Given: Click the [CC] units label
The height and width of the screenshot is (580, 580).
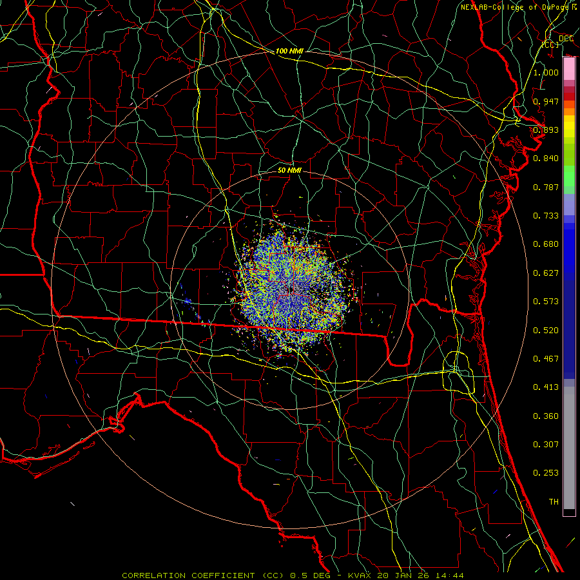Looking at the screenshot, I should [550, 44].
